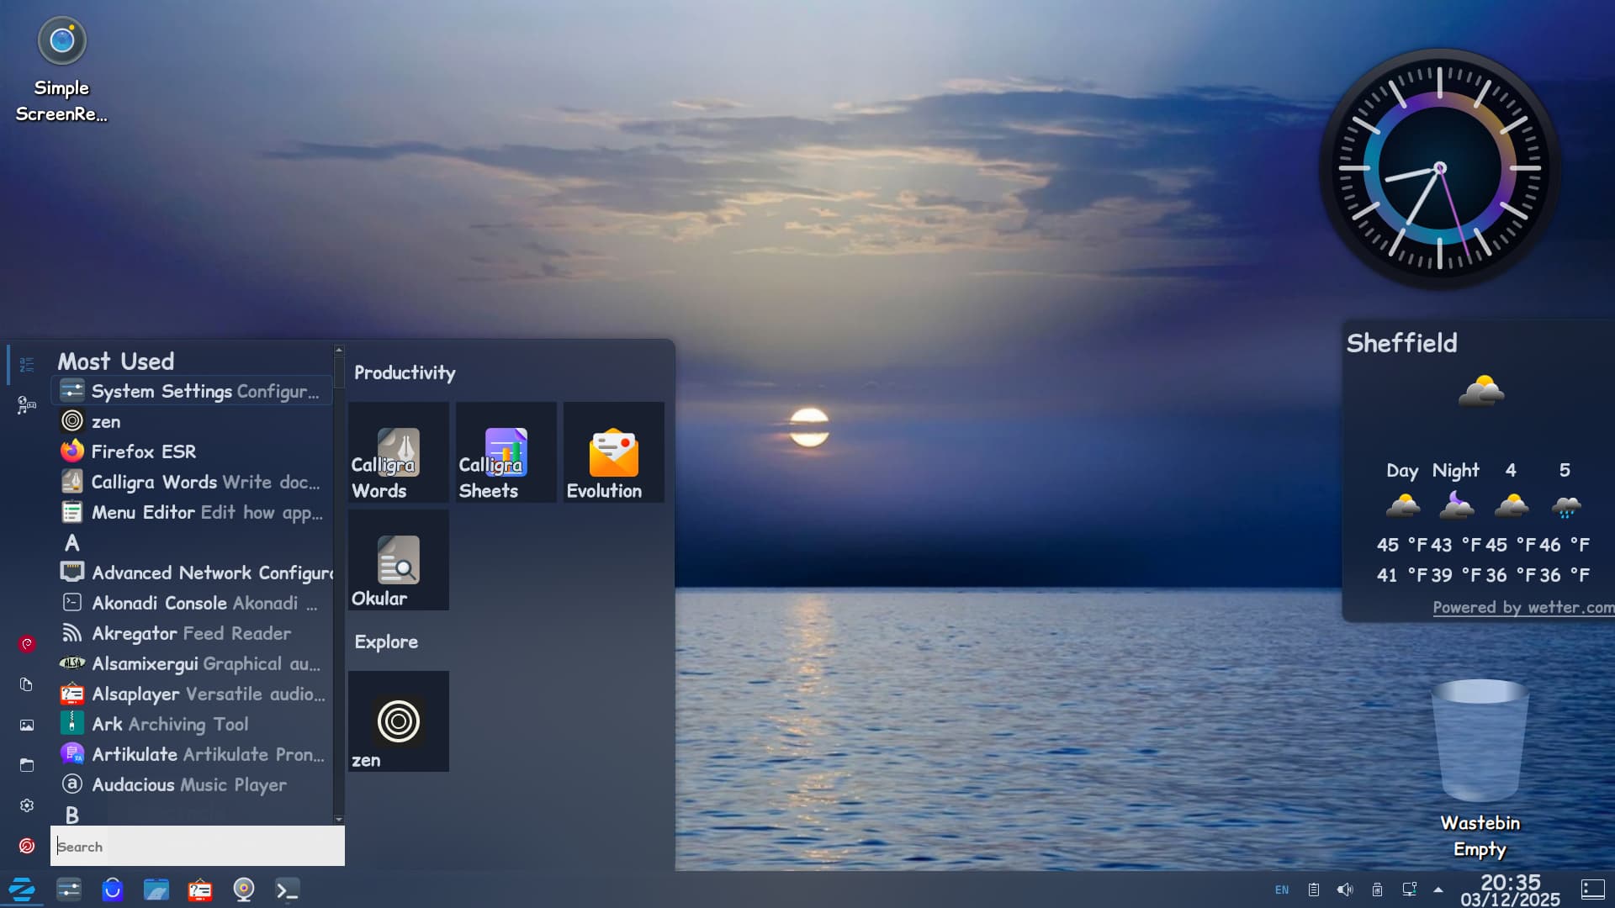Expand the hidden system tray arrow
Image resolution: width=1615 pixels, height=908 pixels.
1438,890
